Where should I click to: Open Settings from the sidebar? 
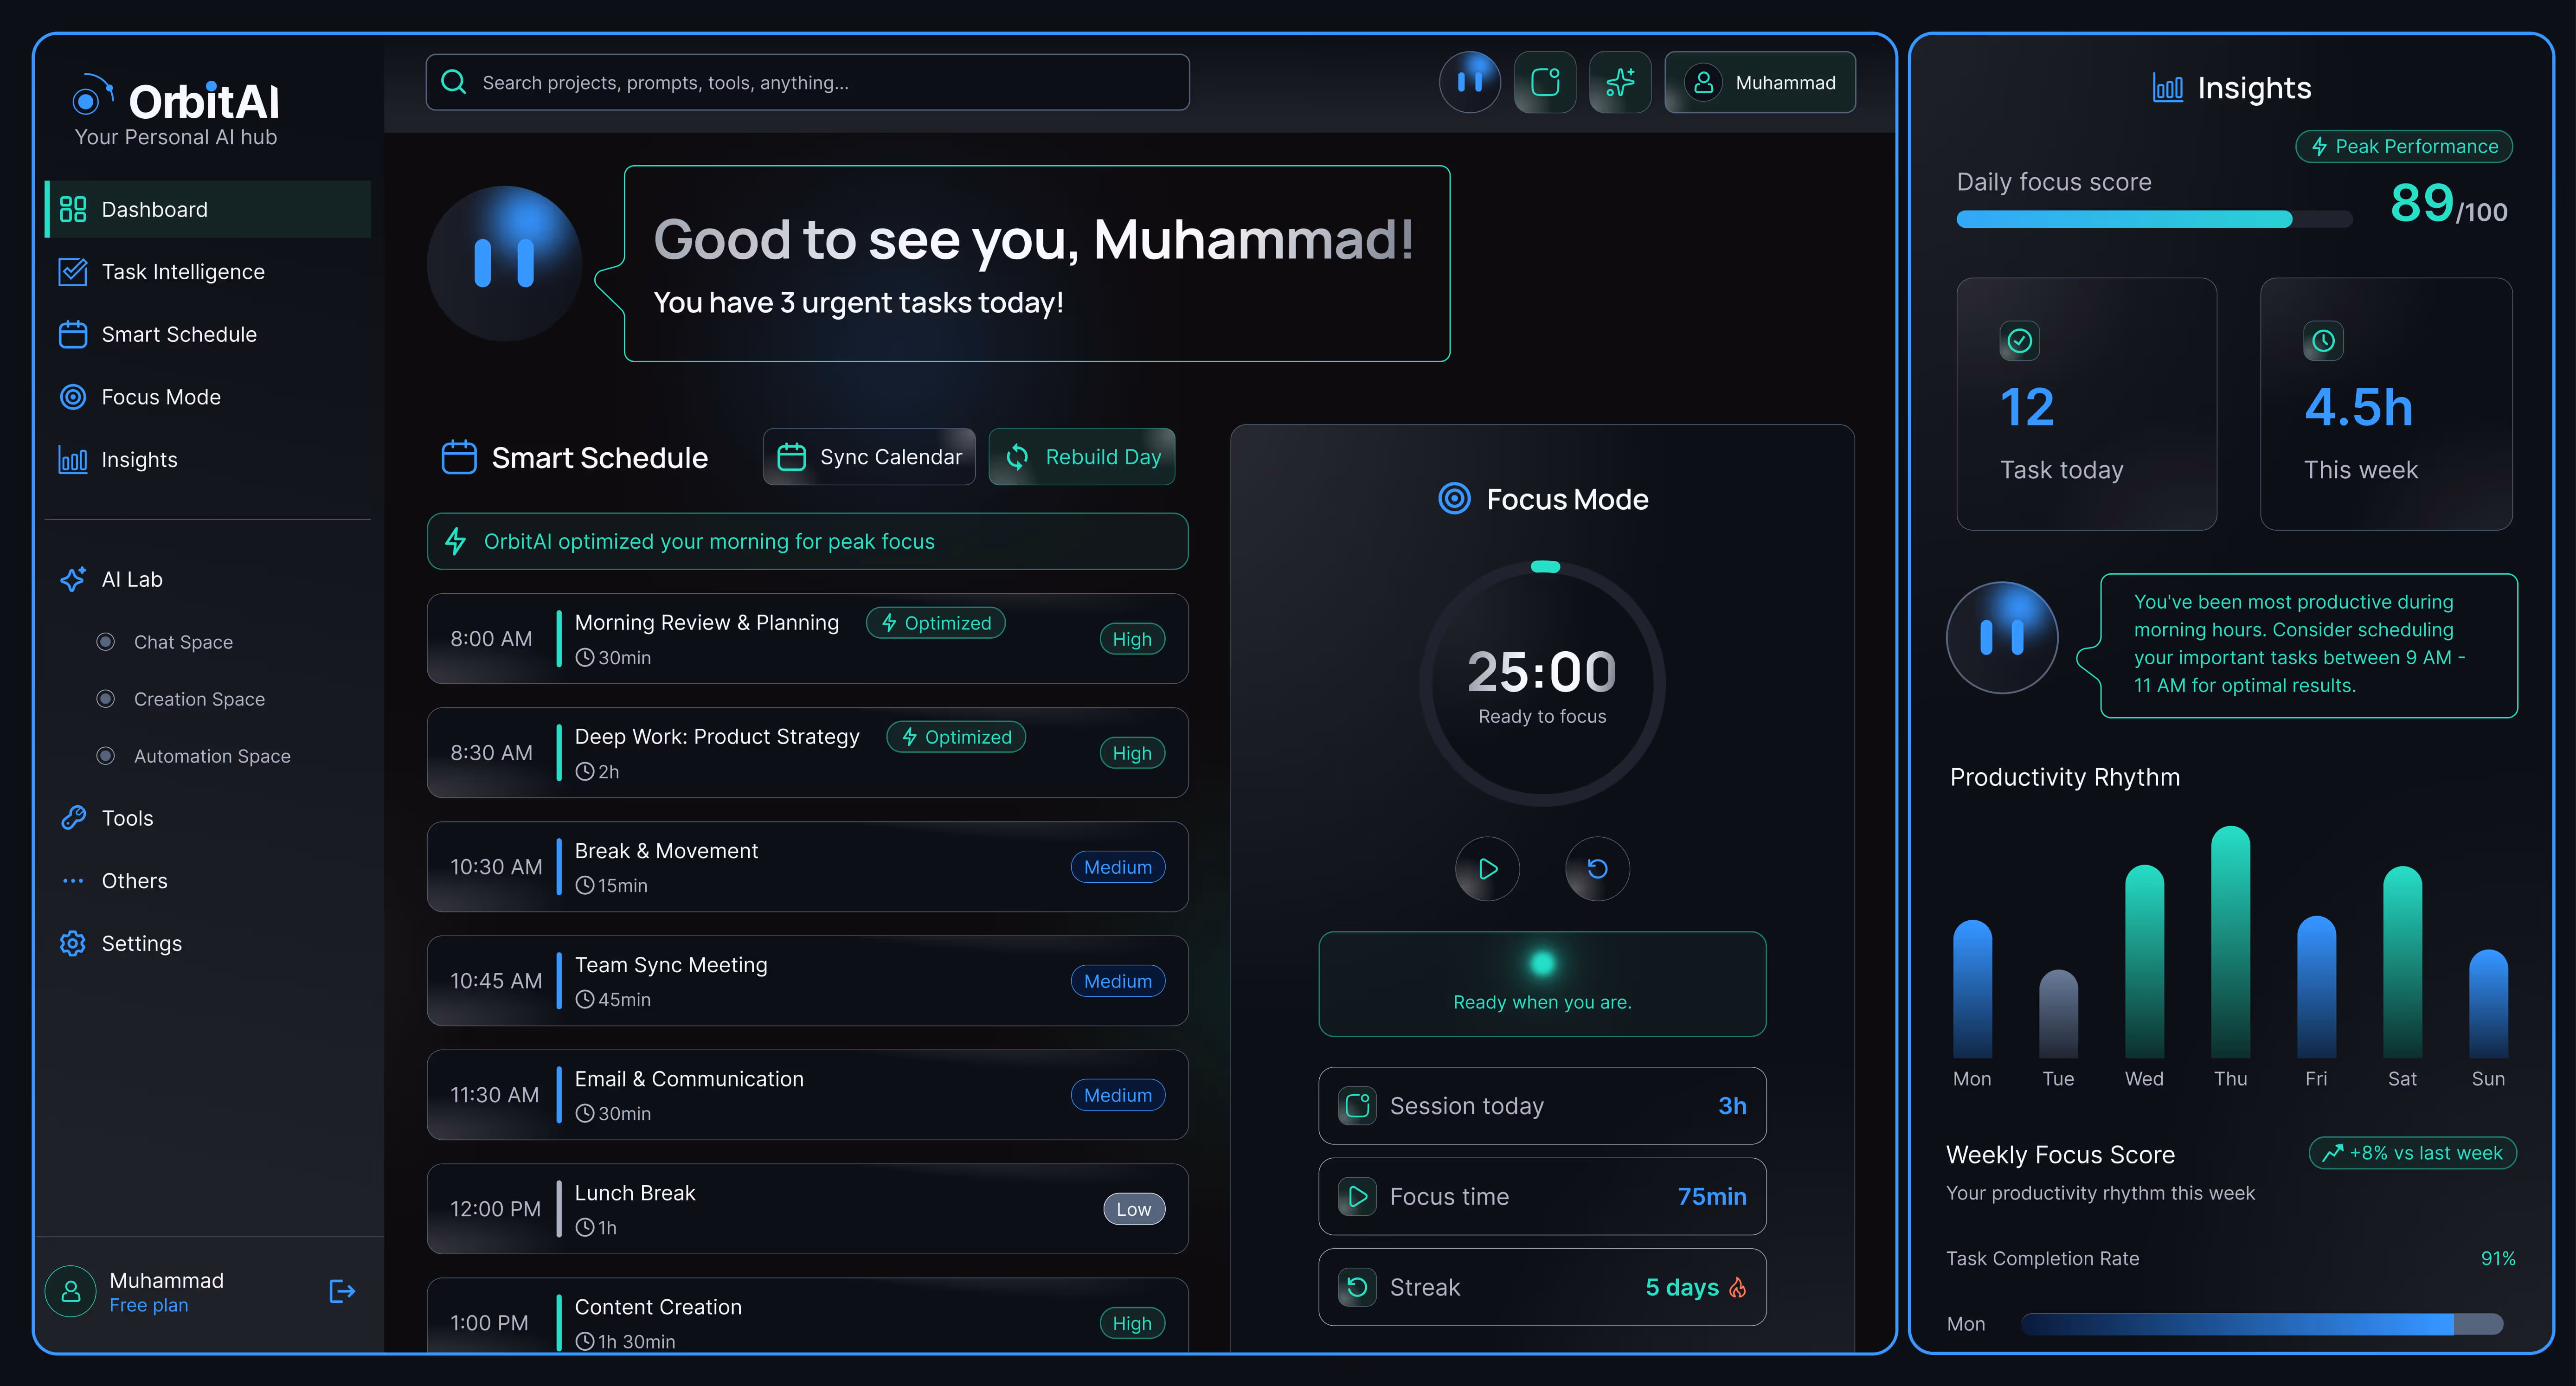tap(141, 943)
